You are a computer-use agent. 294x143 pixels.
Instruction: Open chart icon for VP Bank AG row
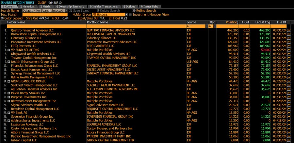click(x=289, y=112)
